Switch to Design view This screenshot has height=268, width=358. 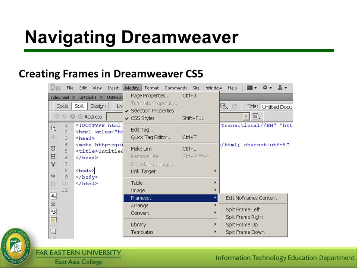98,106
